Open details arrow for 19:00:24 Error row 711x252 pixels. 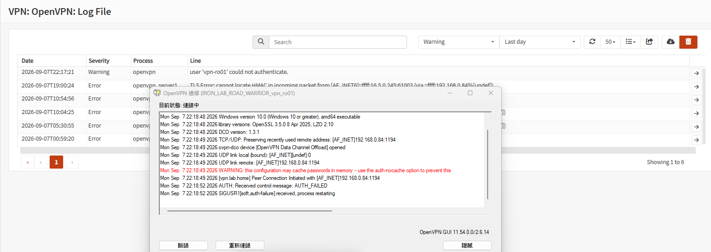click(696, 87)
